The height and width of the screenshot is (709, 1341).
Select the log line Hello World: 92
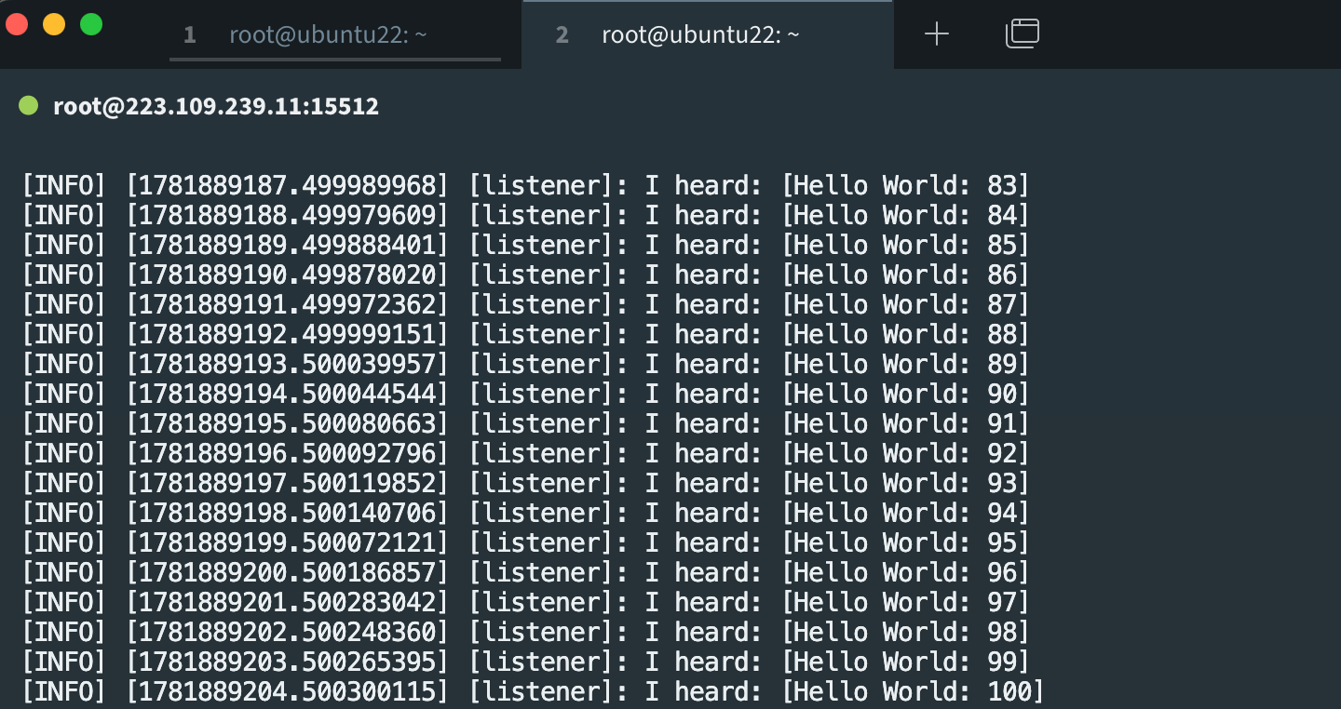click(525, 453)
